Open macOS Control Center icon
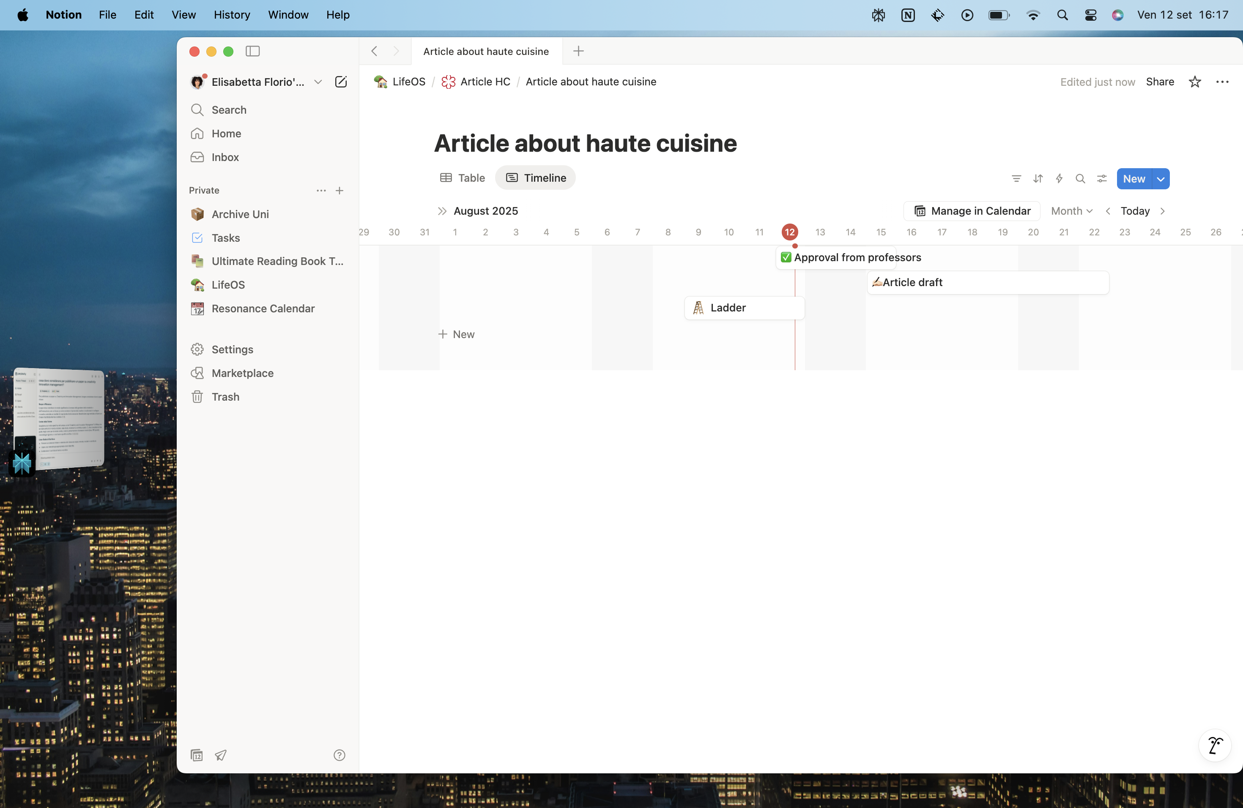The image size is (1243, 808). tap(1090, 15)
